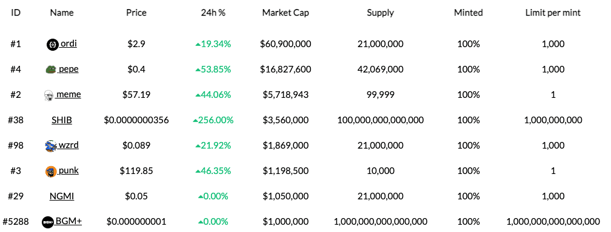Click the Minted column header

(468, 13)
